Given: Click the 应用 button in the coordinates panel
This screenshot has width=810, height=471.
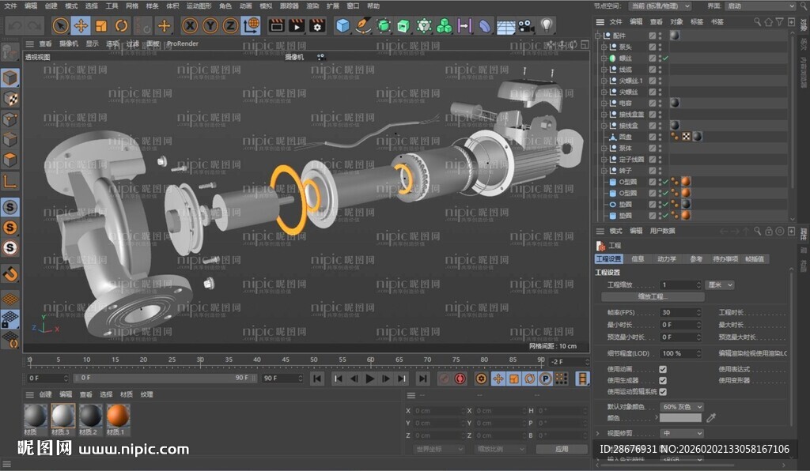Looking at the screenshot, I should pyautogui.click(x=562, y=450).
